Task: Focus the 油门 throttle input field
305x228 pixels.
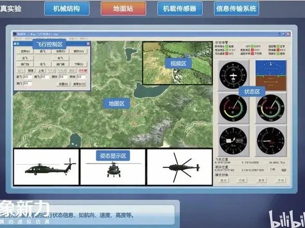Action: tap(27, 84)
